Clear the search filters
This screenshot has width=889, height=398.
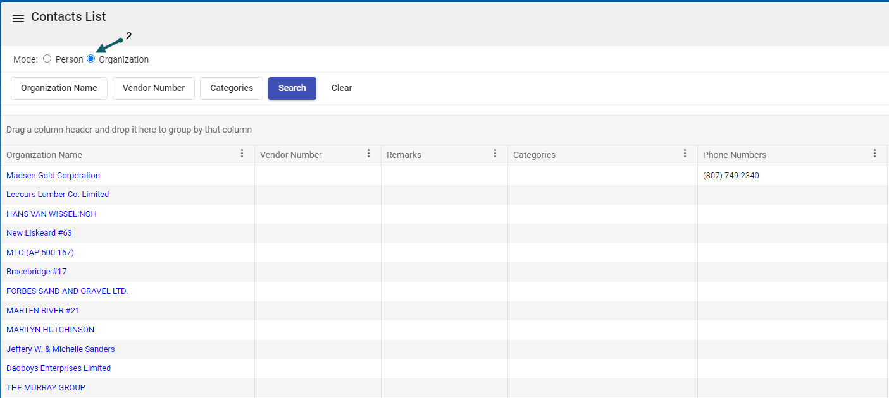coord(342,88)
